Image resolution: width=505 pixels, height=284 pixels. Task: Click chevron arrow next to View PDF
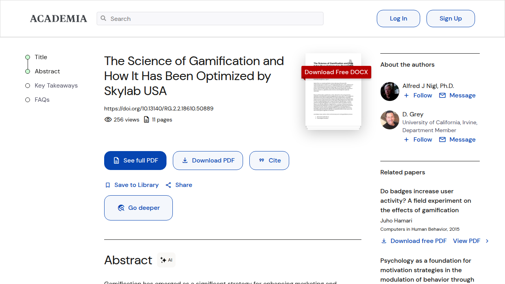(487, 241)
